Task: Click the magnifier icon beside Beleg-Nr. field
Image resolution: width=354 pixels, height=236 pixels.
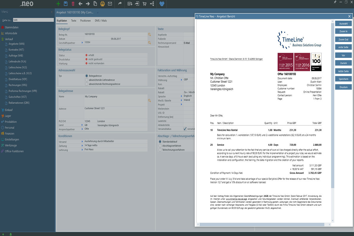Action: click(x=150, y=34)
